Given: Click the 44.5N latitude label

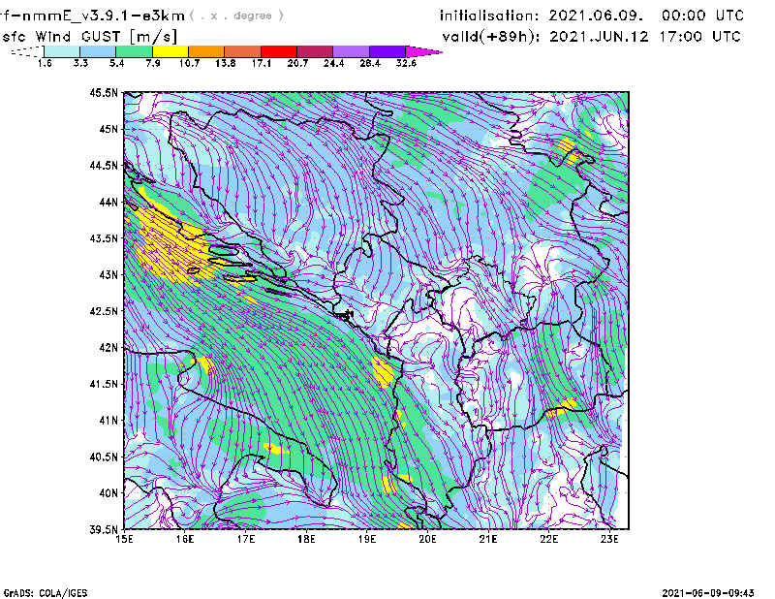Looking at the screenshot, I should (104, 165).
